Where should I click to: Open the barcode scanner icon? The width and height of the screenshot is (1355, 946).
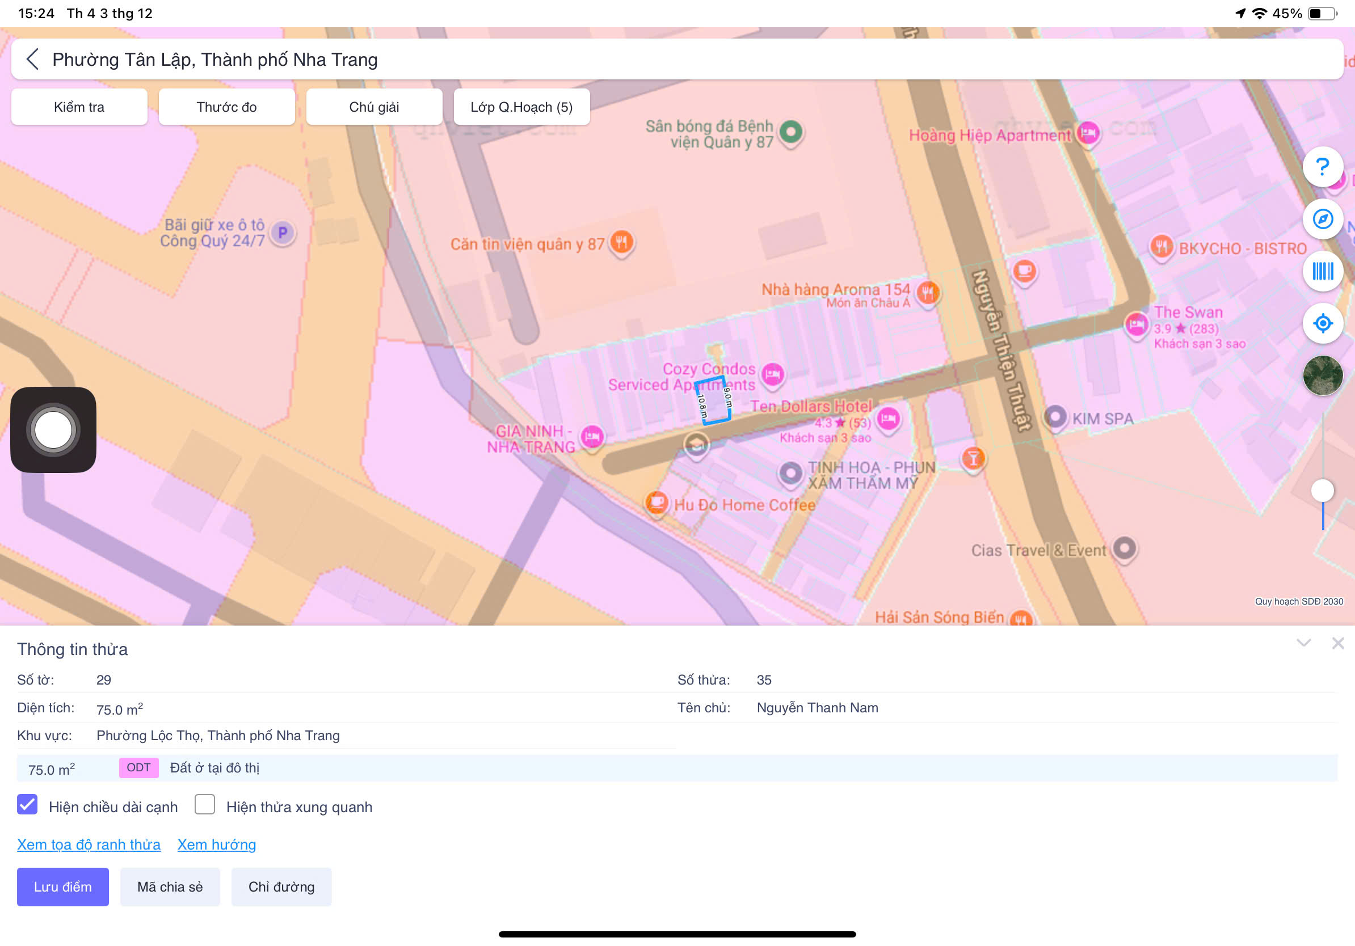1323,271
